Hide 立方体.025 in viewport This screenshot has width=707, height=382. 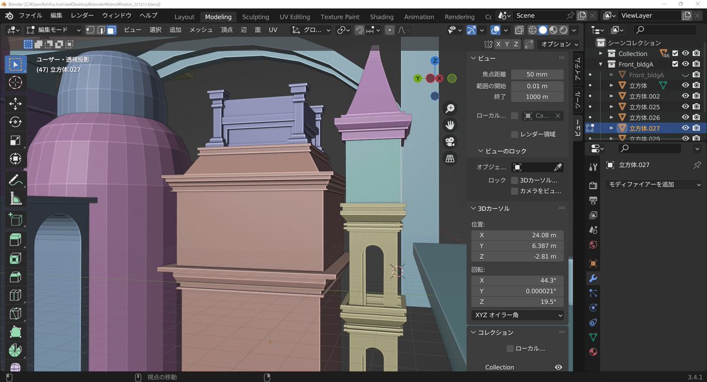685,107
